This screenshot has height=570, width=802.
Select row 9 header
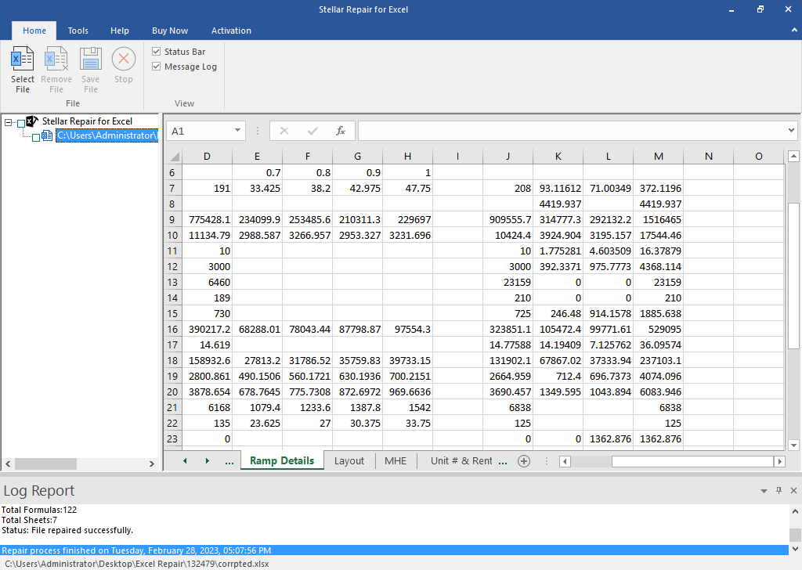(x=172, y=220)
